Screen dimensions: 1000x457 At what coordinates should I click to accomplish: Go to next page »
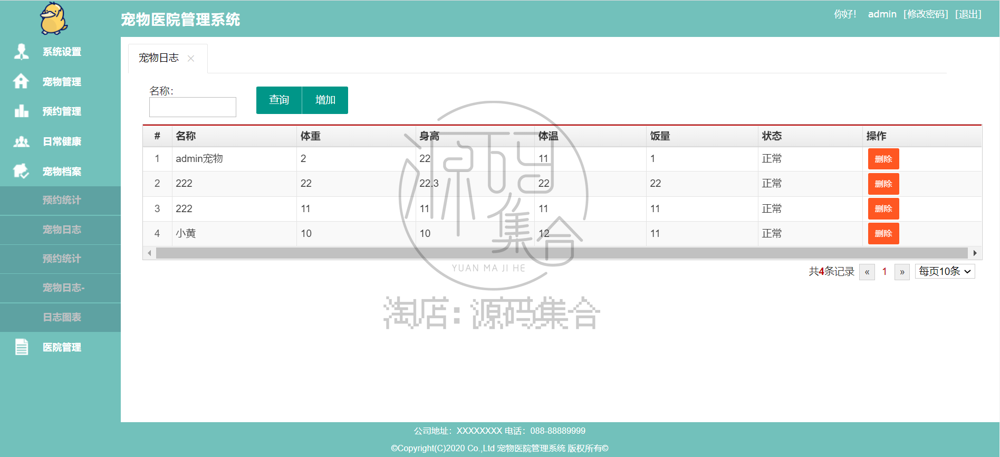tap(902, 272)
